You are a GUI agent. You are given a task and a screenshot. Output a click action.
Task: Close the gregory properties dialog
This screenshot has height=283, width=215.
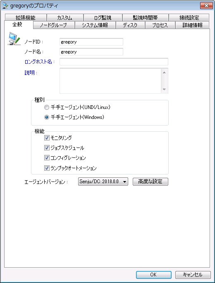[x=206, y=6]
